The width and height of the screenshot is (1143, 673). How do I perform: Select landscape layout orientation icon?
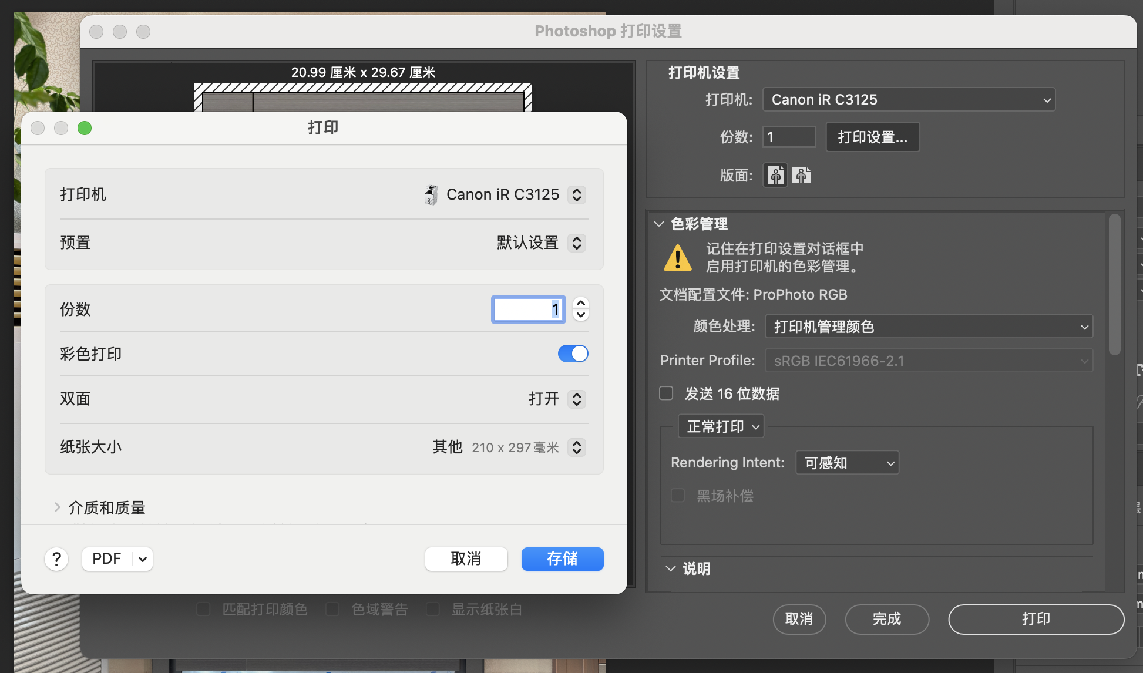coord(801,175)
